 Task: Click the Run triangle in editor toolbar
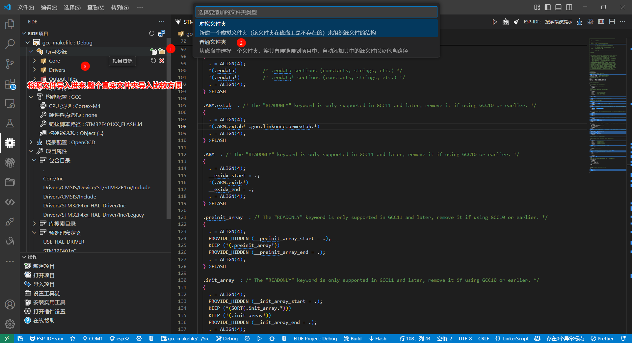[x=494, y=22]
